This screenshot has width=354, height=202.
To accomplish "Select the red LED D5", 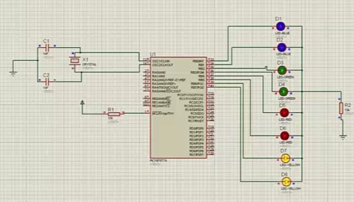I will coord(284,113).
